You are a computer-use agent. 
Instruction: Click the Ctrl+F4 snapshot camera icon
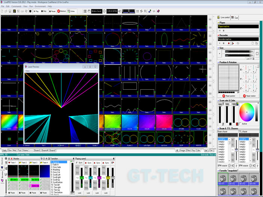pos(254,178)
